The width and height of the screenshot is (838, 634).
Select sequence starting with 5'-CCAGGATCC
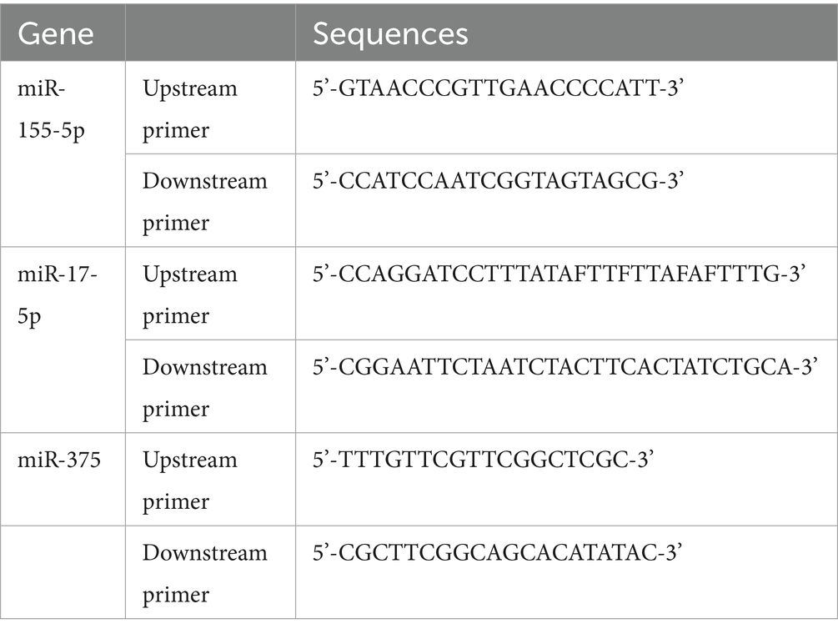[x=559, y=274]
